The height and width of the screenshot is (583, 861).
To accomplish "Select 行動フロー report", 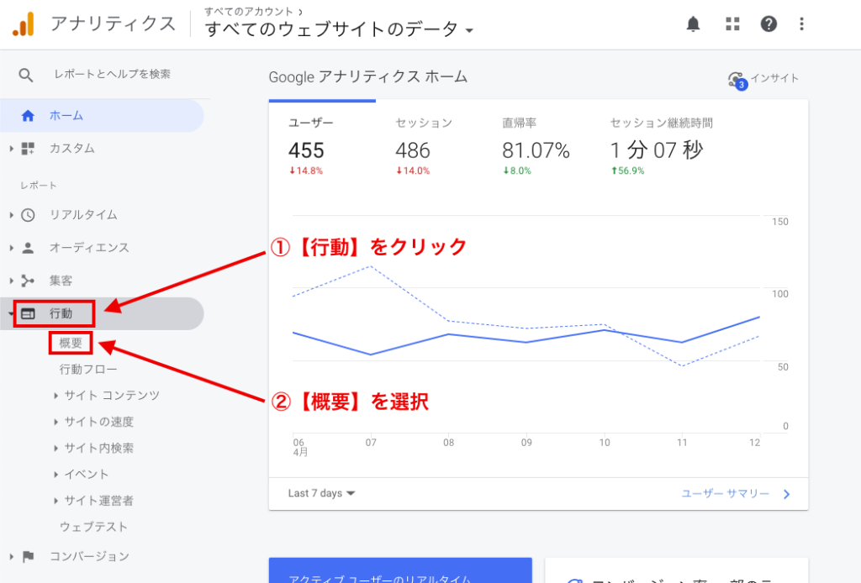I will [x=88, y=370].
